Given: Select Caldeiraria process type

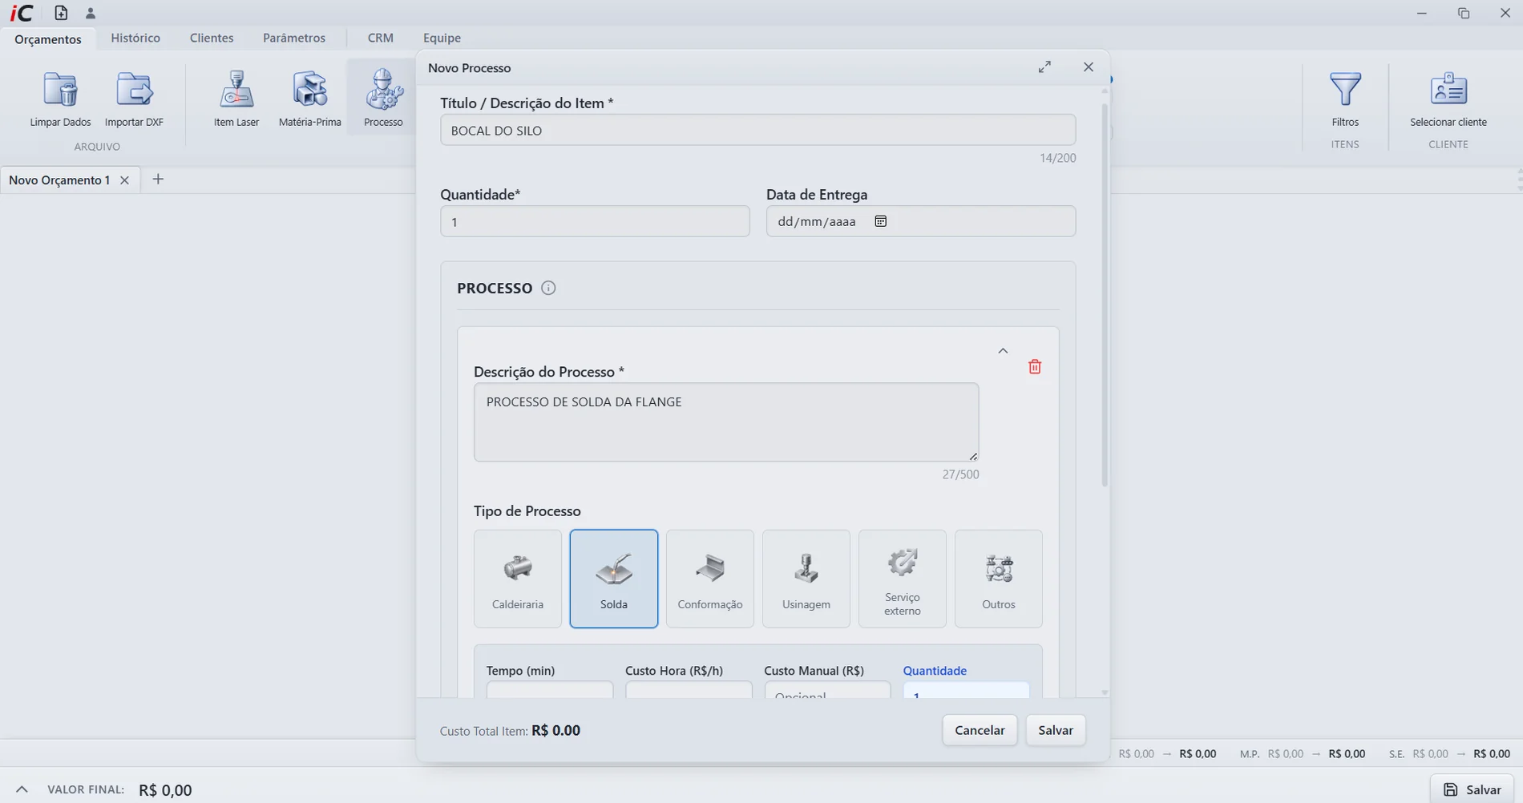Looking at the screenshot, I should point(518,579).
